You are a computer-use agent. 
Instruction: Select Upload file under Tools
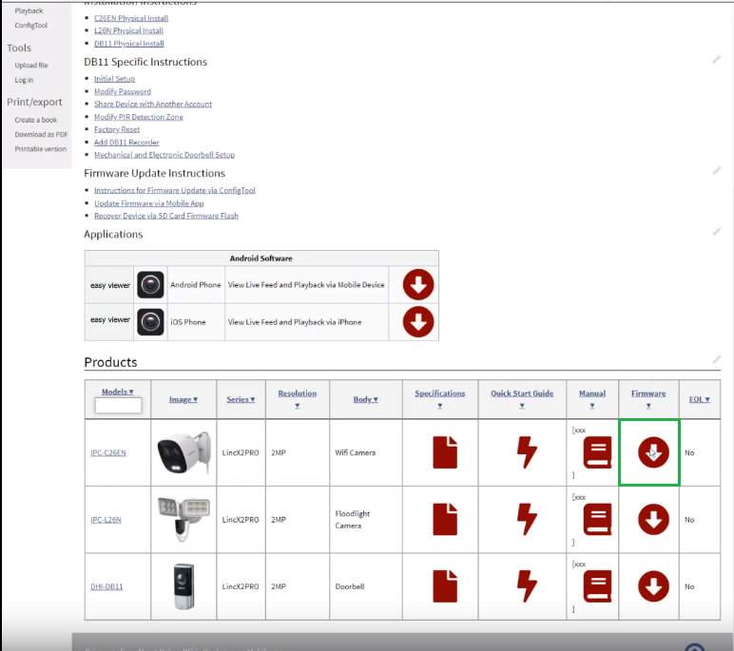pos(30,65)
